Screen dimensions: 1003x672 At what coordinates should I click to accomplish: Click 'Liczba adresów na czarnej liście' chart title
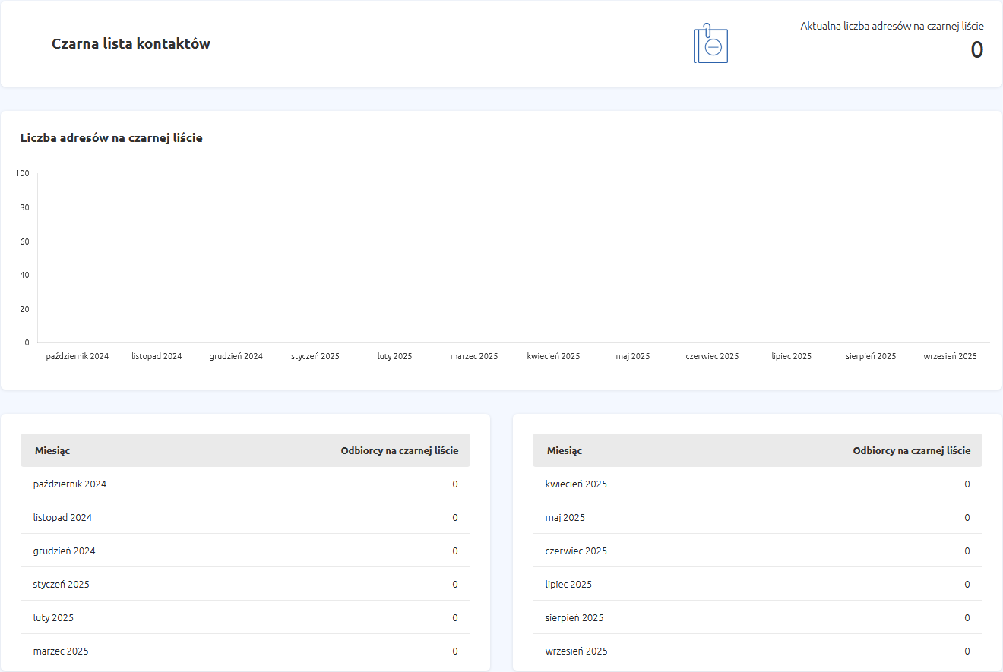[x=111, y=138]
